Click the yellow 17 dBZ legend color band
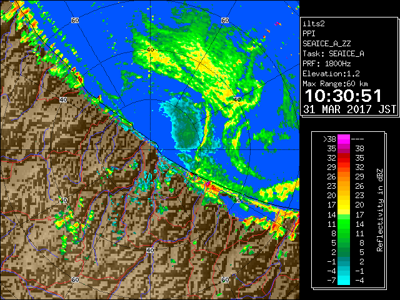This screenshot has height=300, width=400. click(344, 205)
